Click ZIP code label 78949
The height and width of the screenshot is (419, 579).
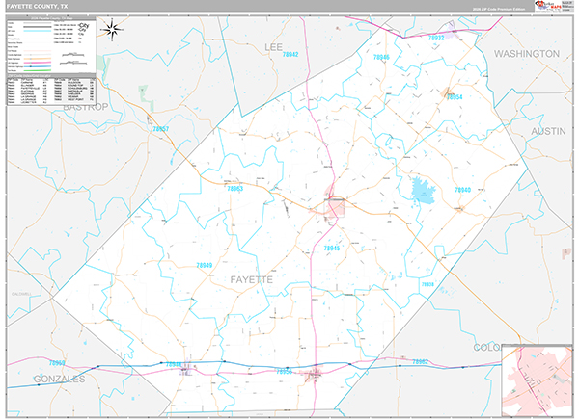click(x=205, y=265)
